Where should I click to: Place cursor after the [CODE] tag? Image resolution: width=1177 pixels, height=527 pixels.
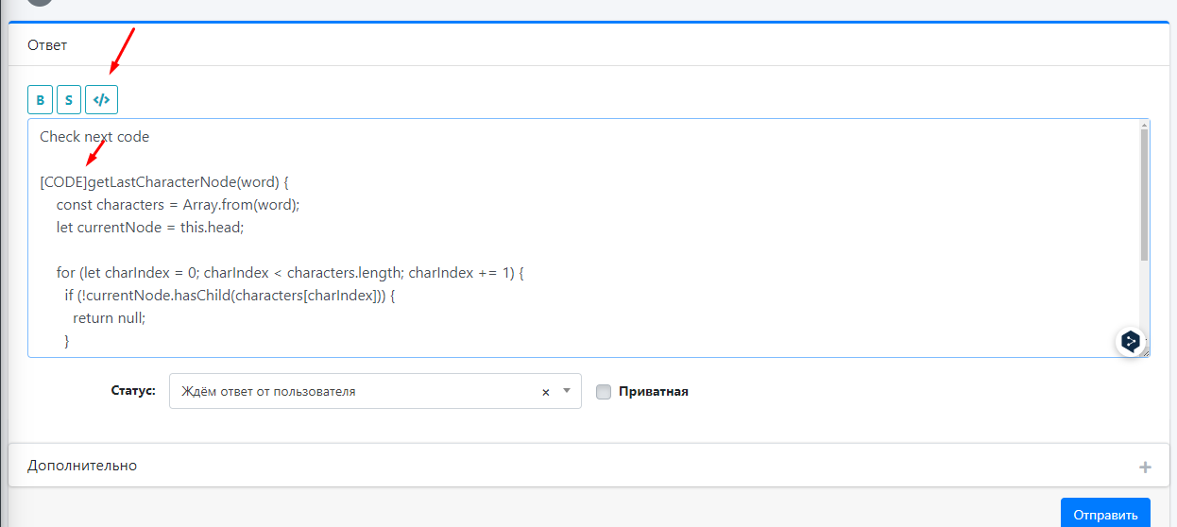pos(88,181)
